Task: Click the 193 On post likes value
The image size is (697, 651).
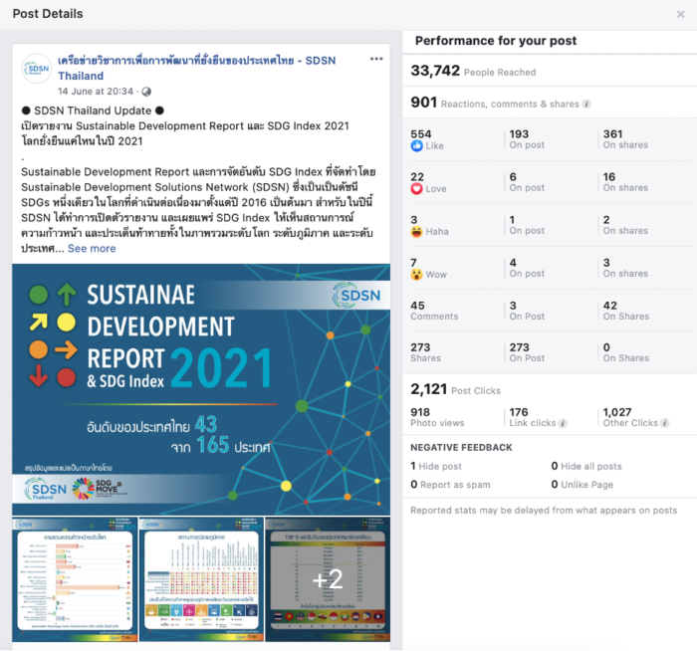Action: click(x=519, y=133)
